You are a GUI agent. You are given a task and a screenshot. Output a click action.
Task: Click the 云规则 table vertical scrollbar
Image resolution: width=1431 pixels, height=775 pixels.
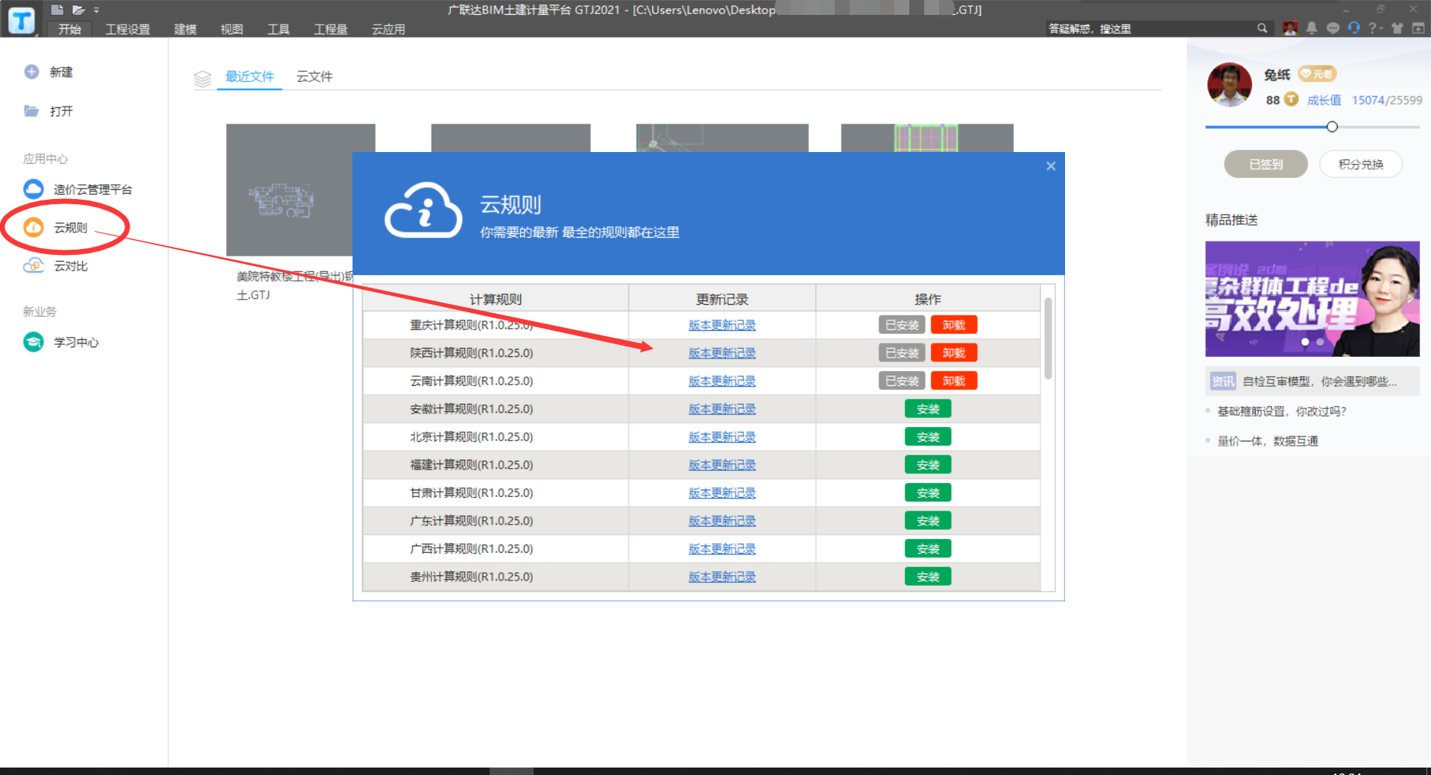1048,339
